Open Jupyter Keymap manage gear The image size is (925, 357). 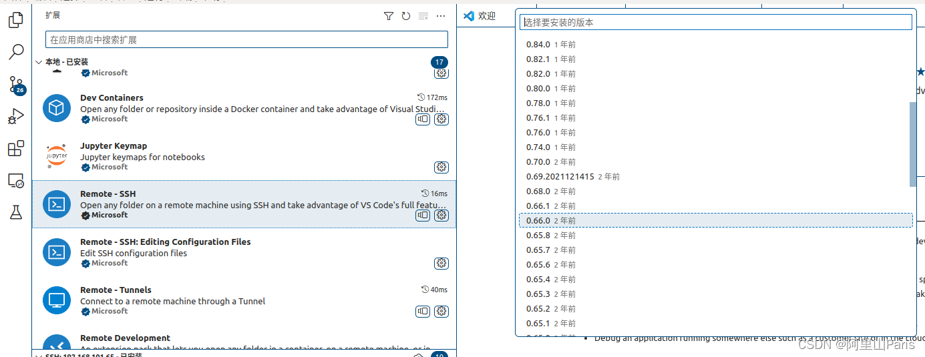(x=441, y=167)
